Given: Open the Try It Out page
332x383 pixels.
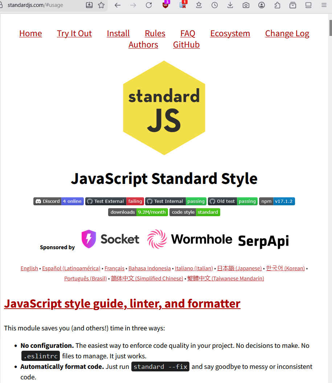Looking at the screenshot, I should click(x=74, y=33).
